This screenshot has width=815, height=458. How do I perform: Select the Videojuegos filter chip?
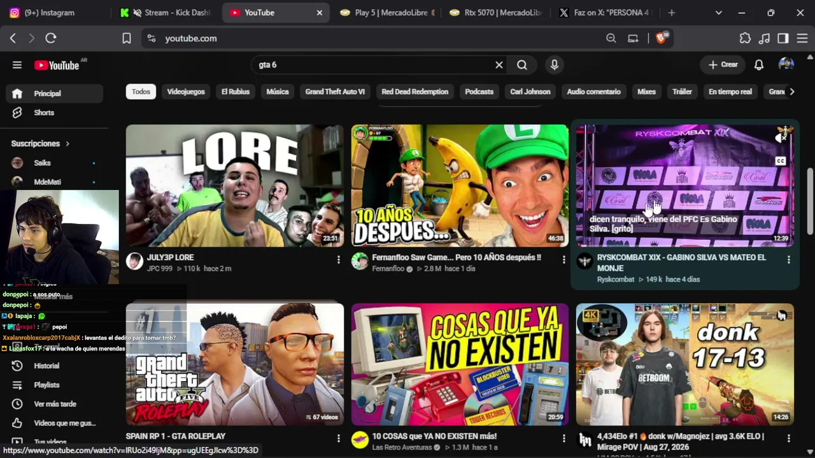[x=186, y=92]
